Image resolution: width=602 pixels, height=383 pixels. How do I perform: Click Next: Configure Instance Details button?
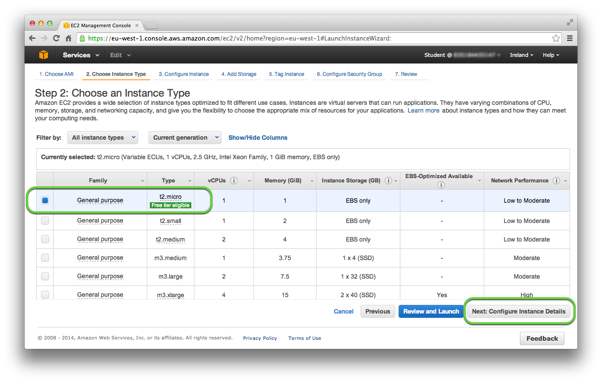click(519, 311)
